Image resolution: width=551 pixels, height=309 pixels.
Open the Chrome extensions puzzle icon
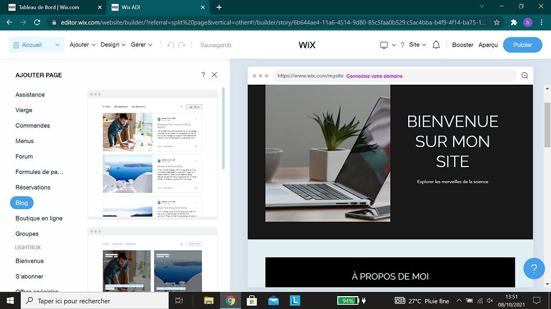pyautogui.click(x=514, y=22)
